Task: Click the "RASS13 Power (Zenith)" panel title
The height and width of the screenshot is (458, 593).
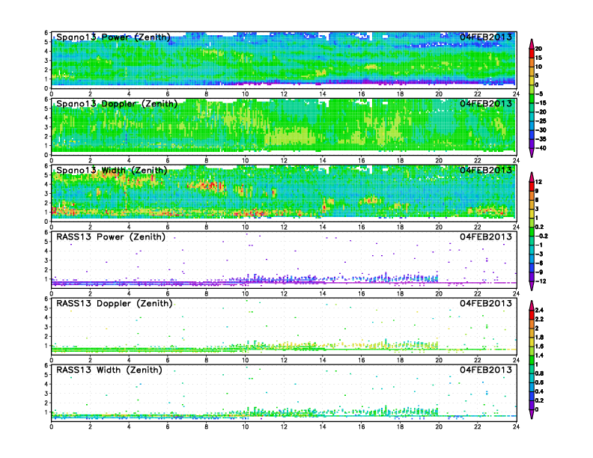Action: click(111, 237)
